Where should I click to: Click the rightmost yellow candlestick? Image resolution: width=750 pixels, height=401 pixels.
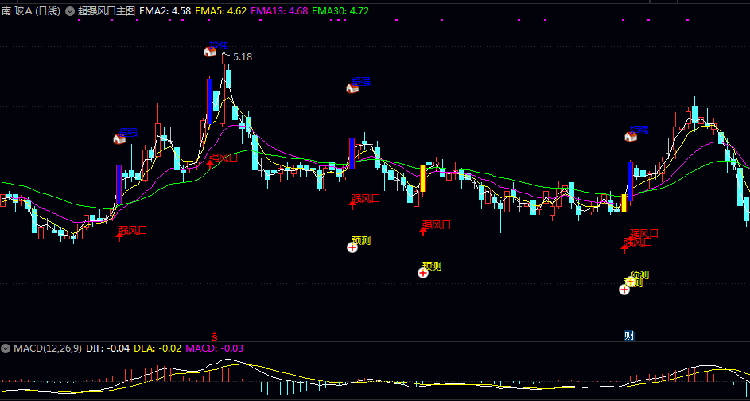pyautogui.click(x=624, y=203)
